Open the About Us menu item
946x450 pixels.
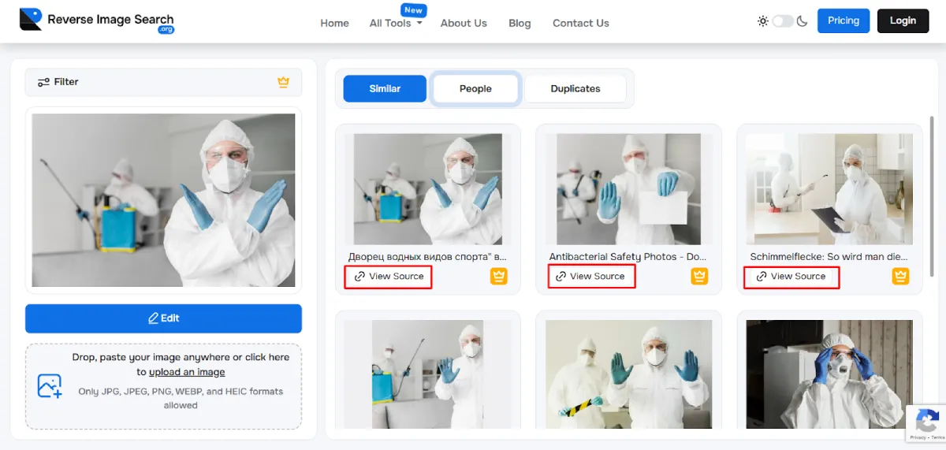[464, 23]
